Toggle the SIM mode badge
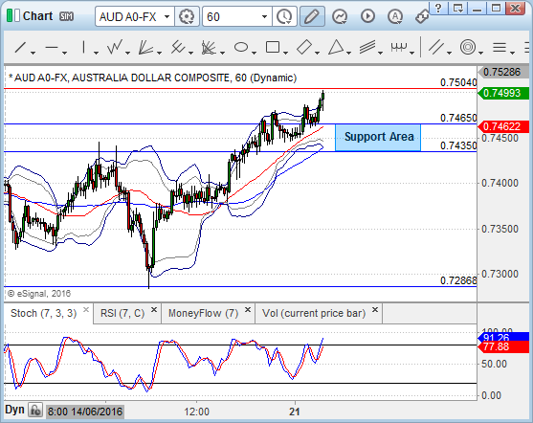 (66, 16)
